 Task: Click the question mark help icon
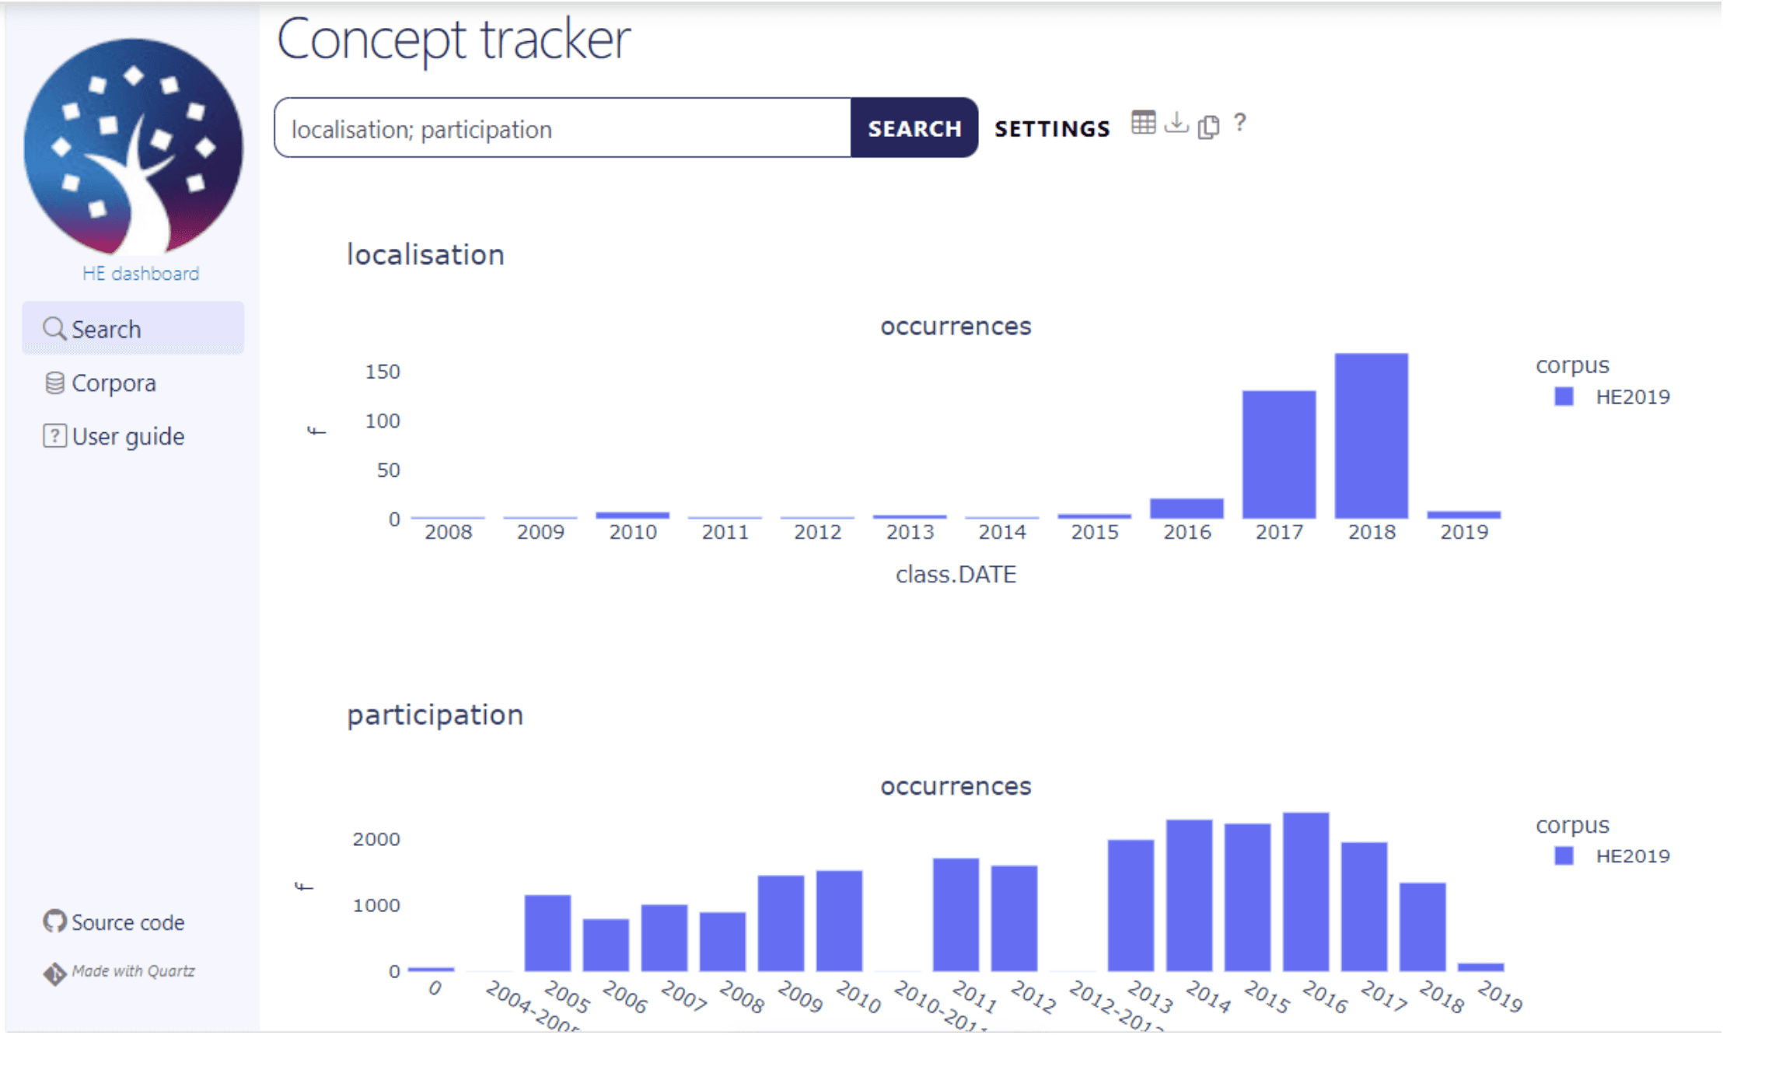click(x=1239, y=123)
